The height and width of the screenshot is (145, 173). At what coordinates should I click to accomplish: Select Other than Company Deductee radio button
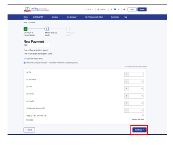tap(25, 63)
